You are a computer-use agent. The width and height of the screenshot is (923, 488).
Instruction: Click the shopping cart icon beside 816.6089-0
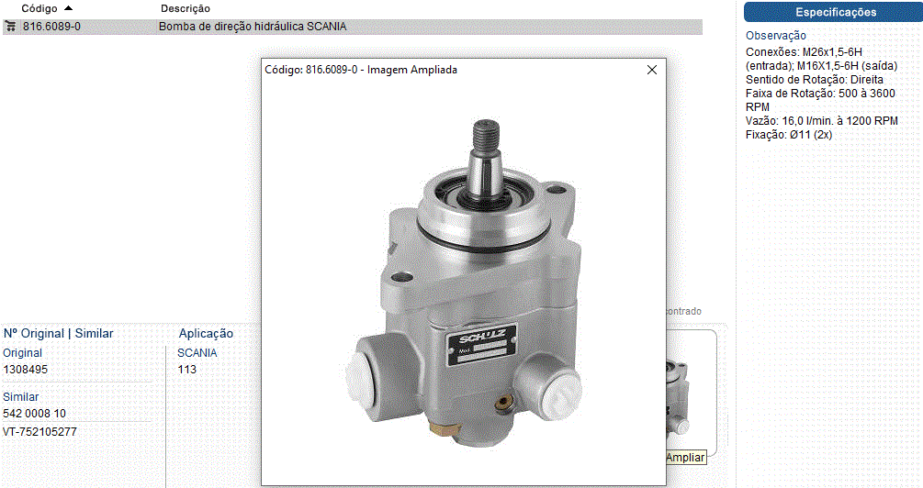(x=11, y=27)
